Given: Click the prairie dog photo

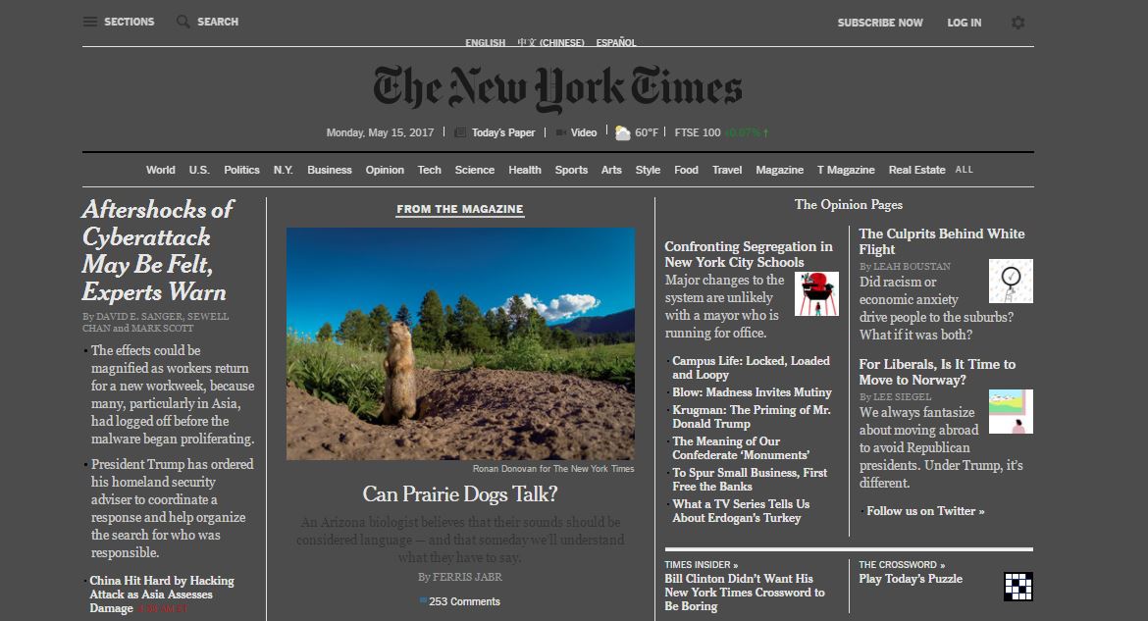Looking at the screenshot, I should click(459, 343).
